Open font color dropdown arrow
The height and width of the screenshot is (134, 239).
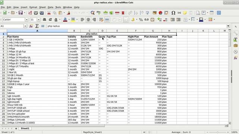(69, 20)
